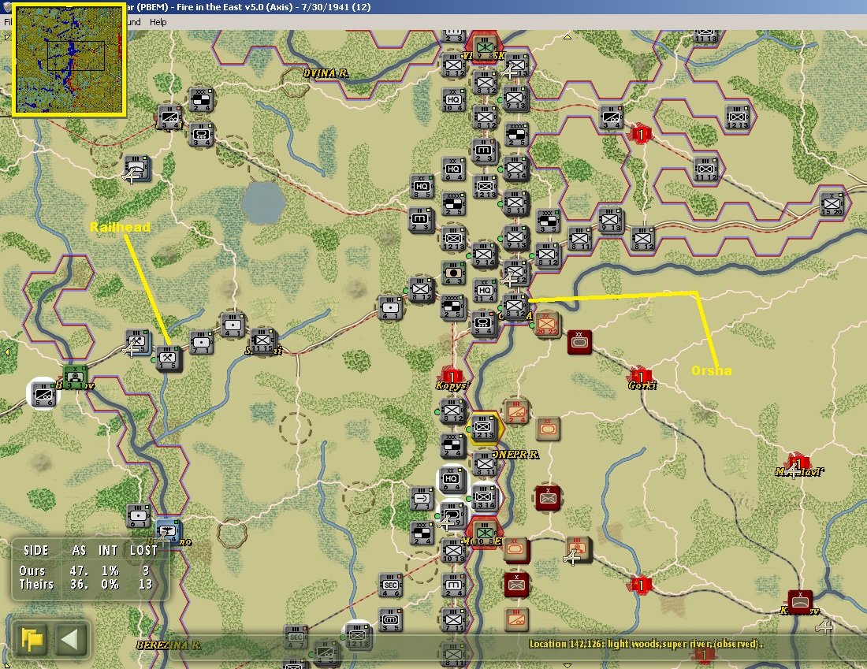Viewport: 867px width, 669px height.
Task: Select the Soviet infantry unit 20 22
Action: point(547,323)
